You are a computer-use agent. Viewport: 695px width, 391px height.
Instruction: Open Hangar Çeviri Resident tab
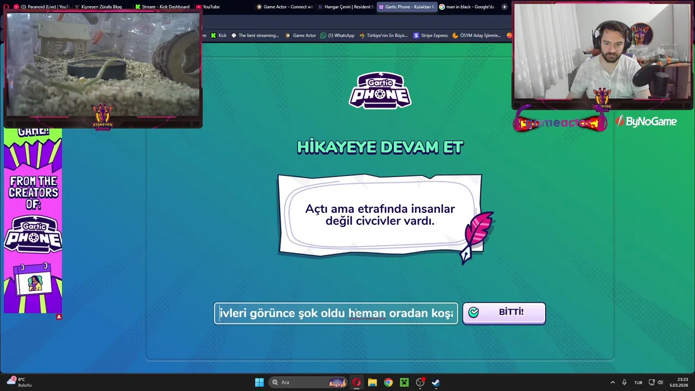click(345, 7)
